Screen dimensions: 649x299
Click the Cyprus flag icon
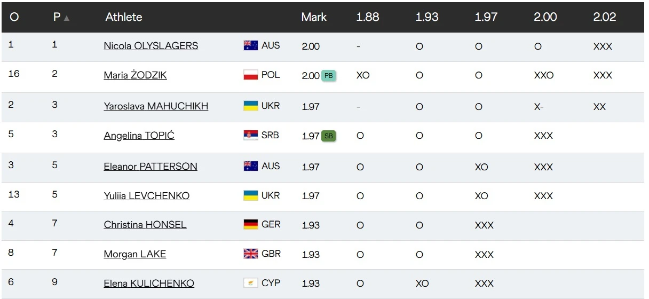tap(251, 283)
